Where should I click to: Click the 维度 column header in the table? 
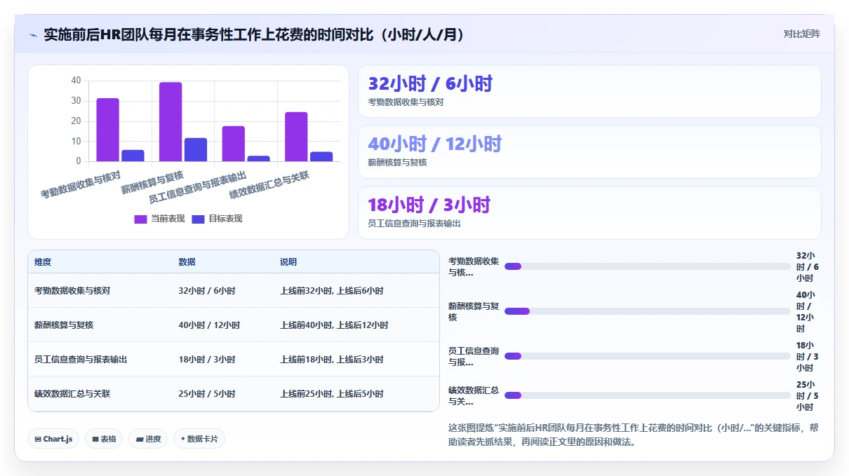tap(43, 262)
